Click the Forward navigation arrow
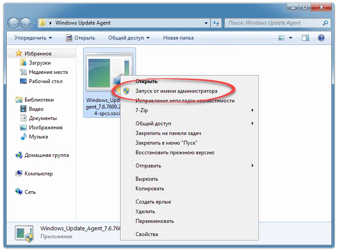This screenshot has height=251, width=338. [x=26, y=23]
